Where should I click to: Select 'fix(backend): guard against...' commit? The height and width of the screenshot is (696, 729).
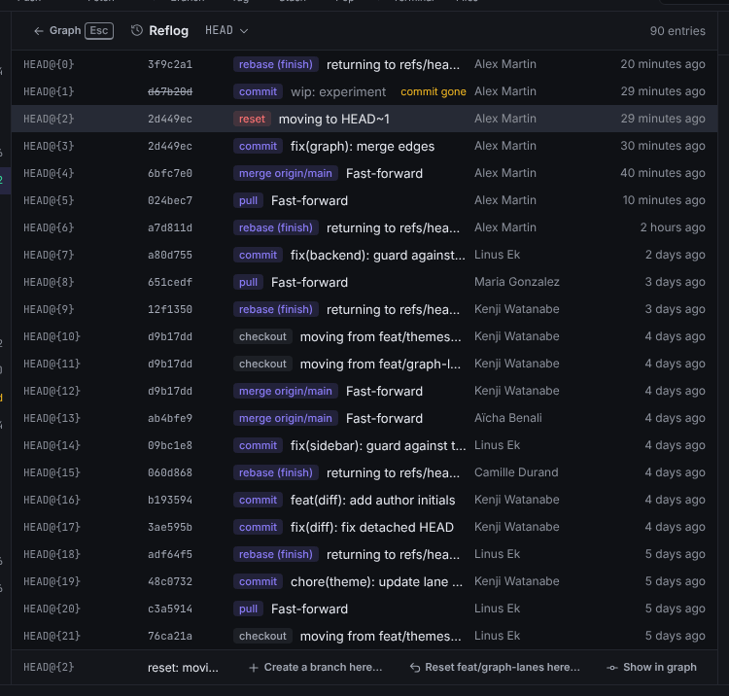pyautogui.click(x=377, y=255)
